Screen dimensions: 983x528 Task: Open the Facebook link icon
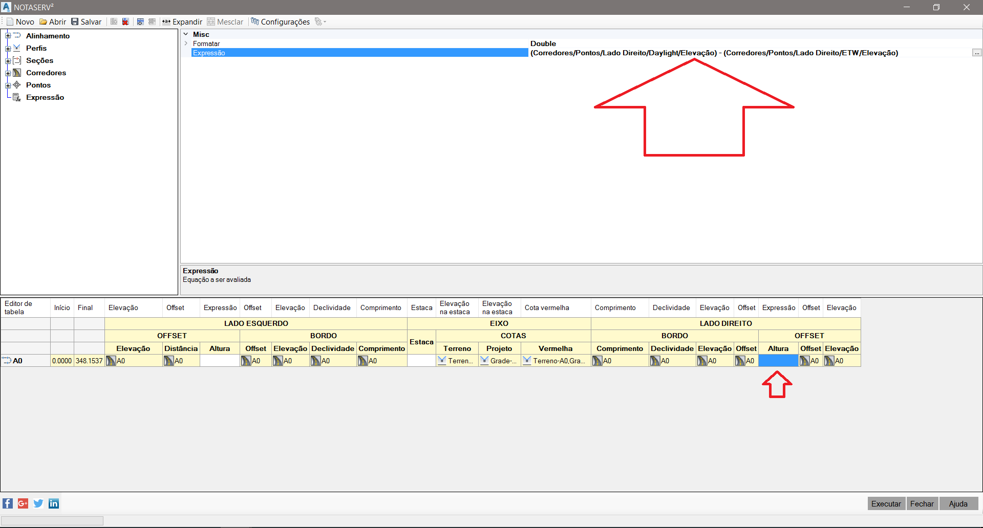pos(8,503)
